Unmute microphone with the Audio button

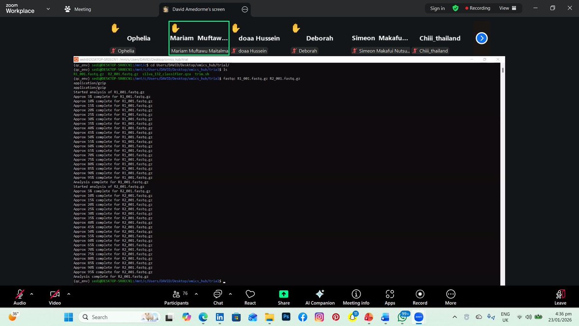coord(20,297)
